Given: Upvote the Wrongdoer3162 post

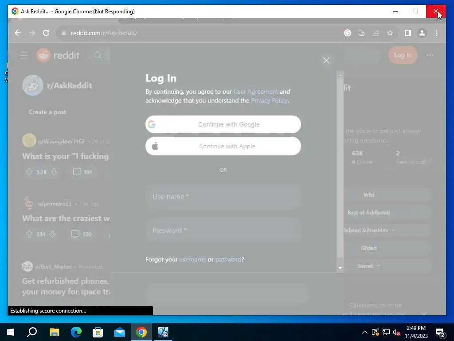Looking at the screenshot, I should [x=29, y=172].
